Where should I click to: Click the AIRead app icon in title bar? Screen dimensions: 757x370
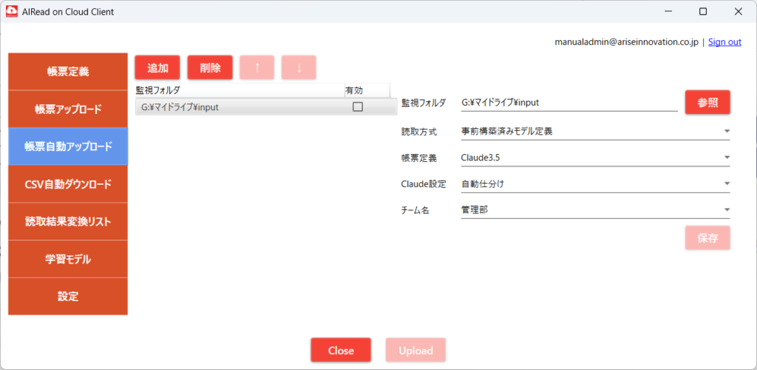(13, 12)
